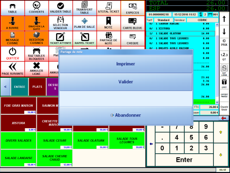The image size is (230, 173).
Task: Click the QUITTER power icon
Action: pyautogui.click(x=13, y=54)
